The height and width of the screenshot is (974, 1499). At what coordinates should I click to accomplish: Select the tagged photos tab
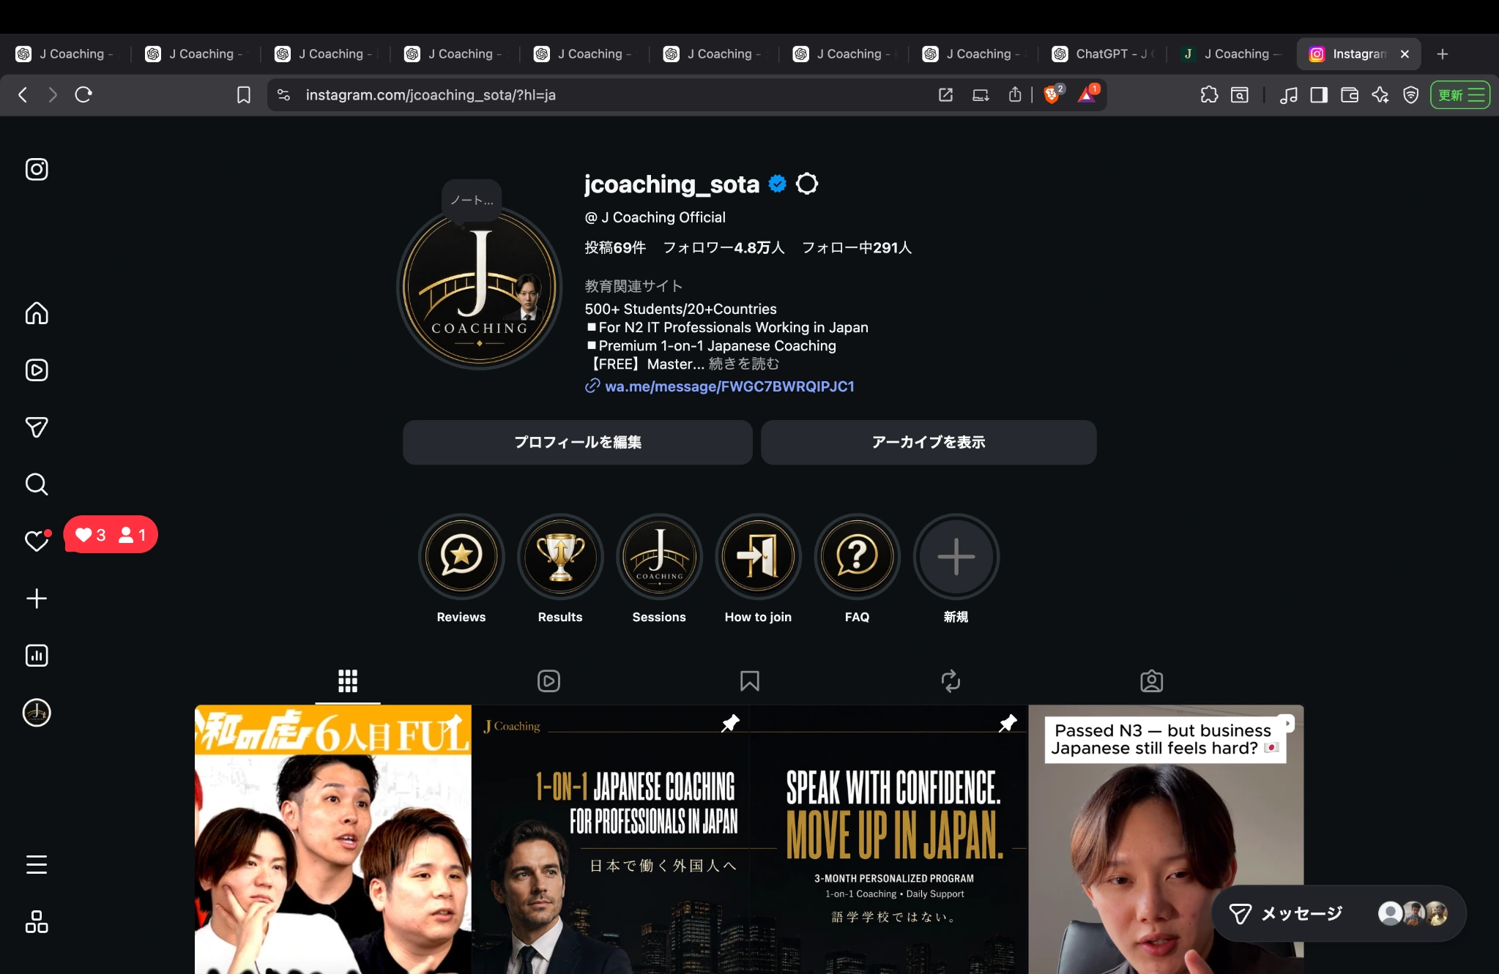[x=1152, y=681]
